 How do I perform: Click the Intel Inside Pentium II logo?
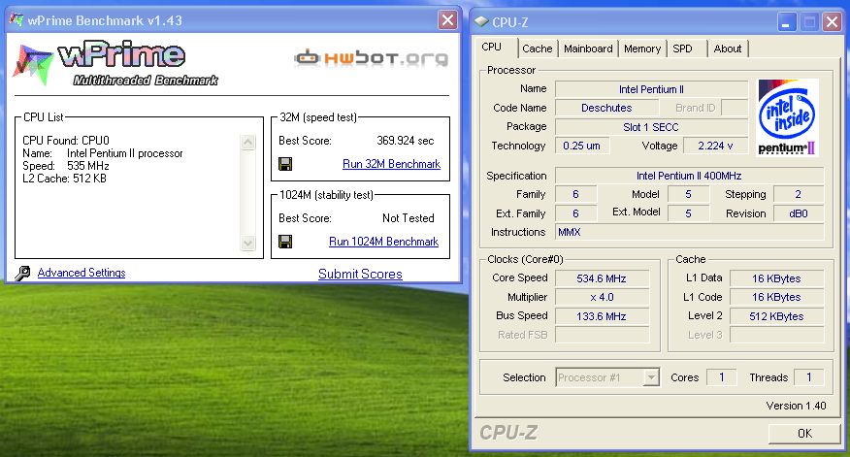click(787, 117)
